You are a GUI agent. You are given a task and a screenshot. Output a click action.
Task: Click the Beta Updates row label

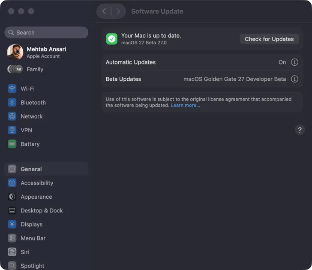123,79
